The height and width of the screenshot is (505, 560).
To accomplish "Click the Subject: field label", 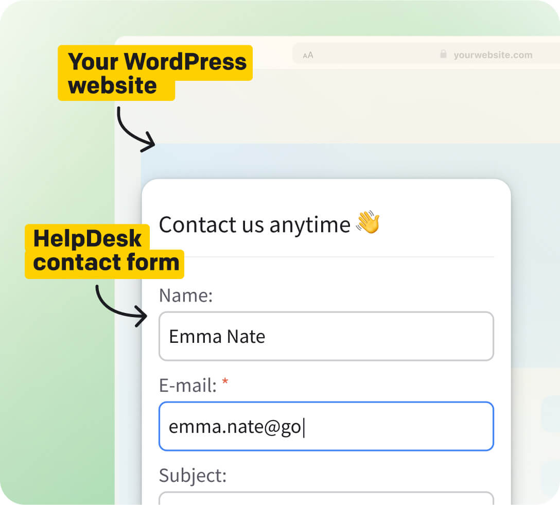I will pyautogui.click(x=193, y=476).
